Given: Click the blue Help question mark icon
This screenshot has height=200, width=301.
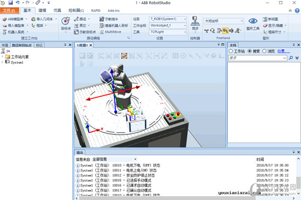Looking at the screenshot, I should [x=297, y=10].
